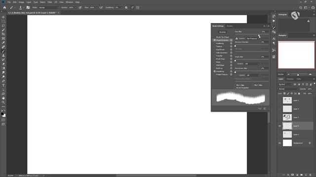Open the brush preset picker arrow
Image resolution: width=316 pixels, height=177 pixels.
pos(24,8)
